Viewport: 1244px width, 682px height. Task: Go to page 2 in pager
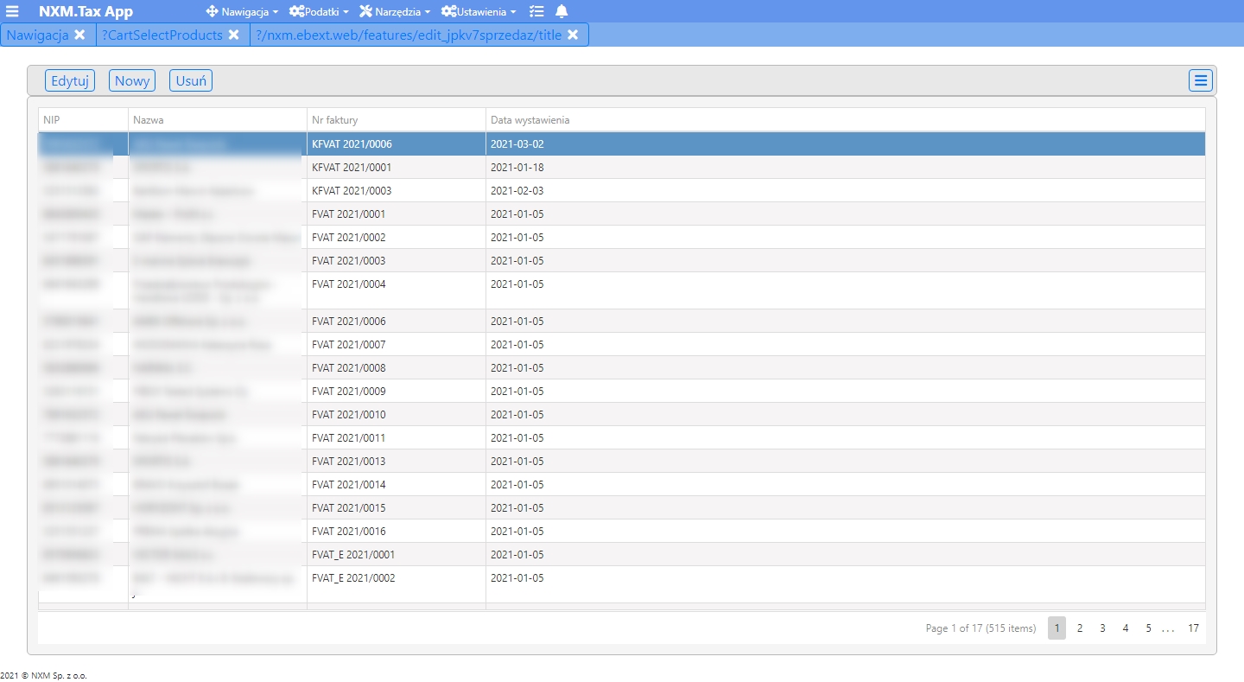pos(1080,628)
